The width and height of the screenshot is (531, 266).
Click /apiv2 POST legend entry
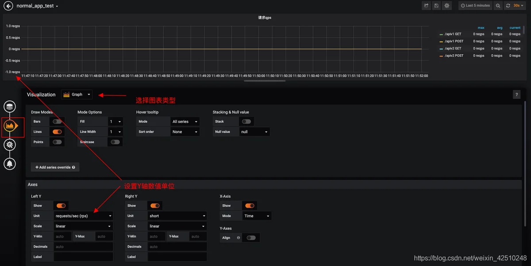(454, 56)
